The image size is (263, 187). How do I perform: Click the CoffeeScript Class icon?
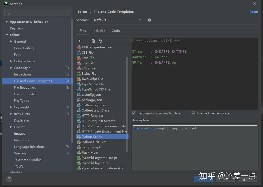pyautogui.click(x=79, y=110)
